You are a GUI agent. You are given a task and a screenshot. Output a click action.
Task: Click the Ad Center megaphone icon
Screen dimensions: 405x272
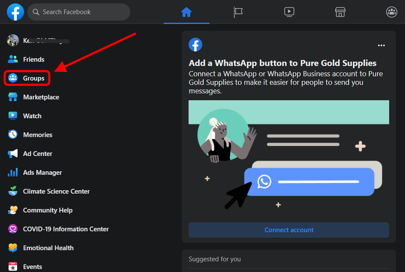[x=13, y=153]
